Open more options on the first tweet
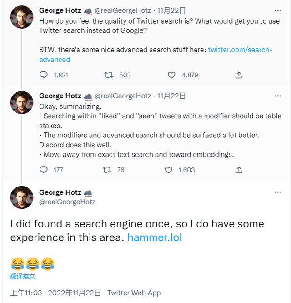The image size is (291, 303). click(x=278, y=10)
